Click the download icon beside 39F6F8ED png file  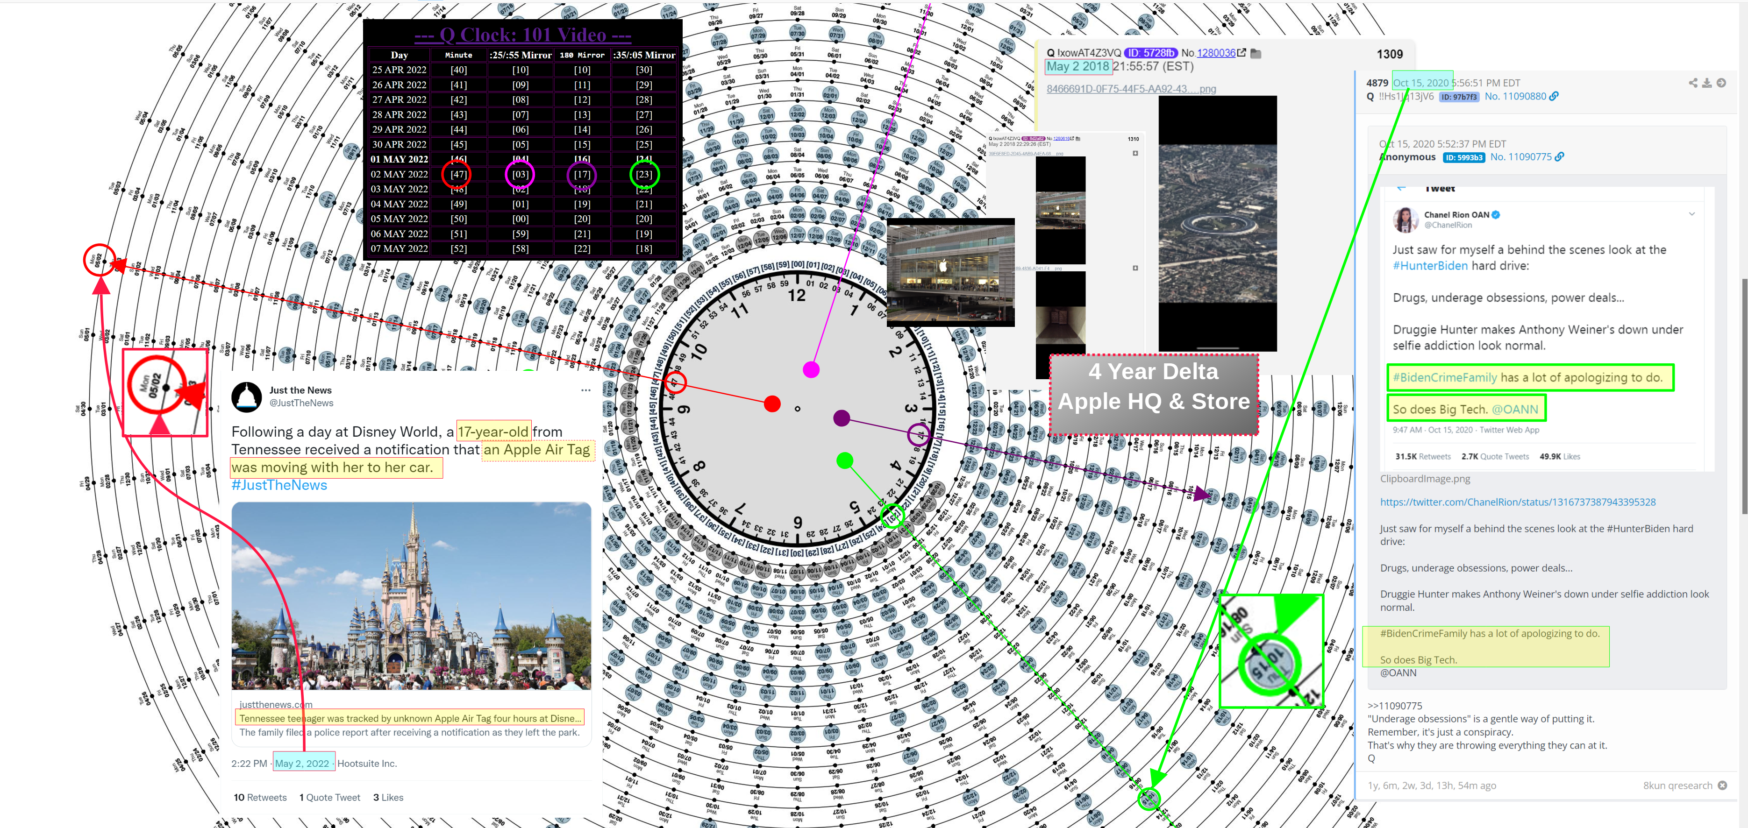pyautogui.click(x=1135, y=153)
